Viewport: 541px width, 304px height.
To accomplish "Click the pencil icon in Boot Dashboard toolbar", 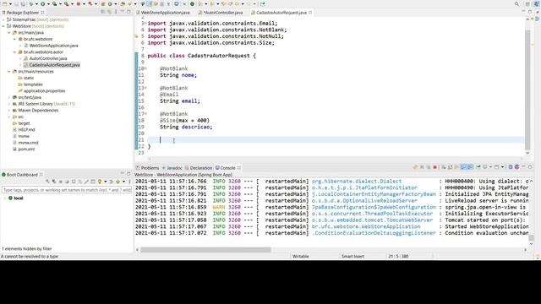I will coord(86,182).
